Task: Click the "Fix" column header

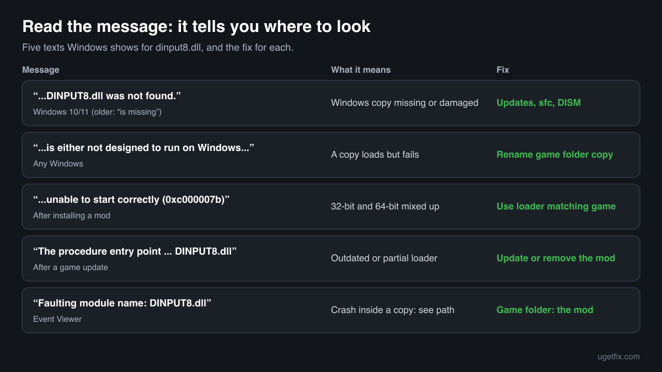Action: [x=503, y=70]
